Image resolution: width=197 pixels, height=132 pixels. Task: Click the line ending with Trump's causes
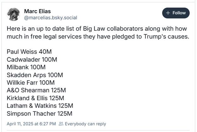tap(98, 37)
